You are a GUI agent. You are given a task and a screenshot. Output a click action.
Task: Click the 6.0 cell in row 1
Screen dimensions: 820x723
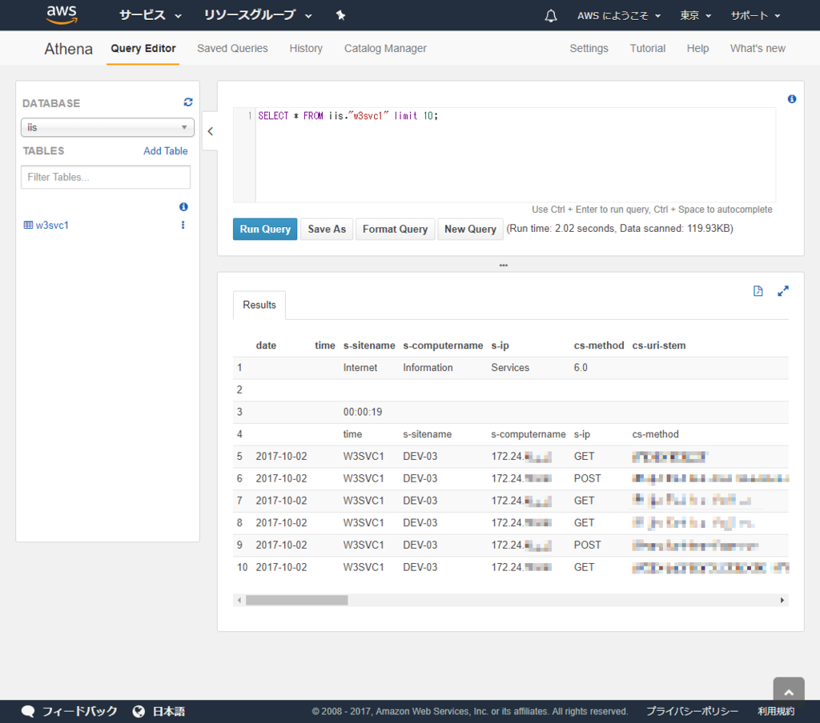tap(581, 367)
